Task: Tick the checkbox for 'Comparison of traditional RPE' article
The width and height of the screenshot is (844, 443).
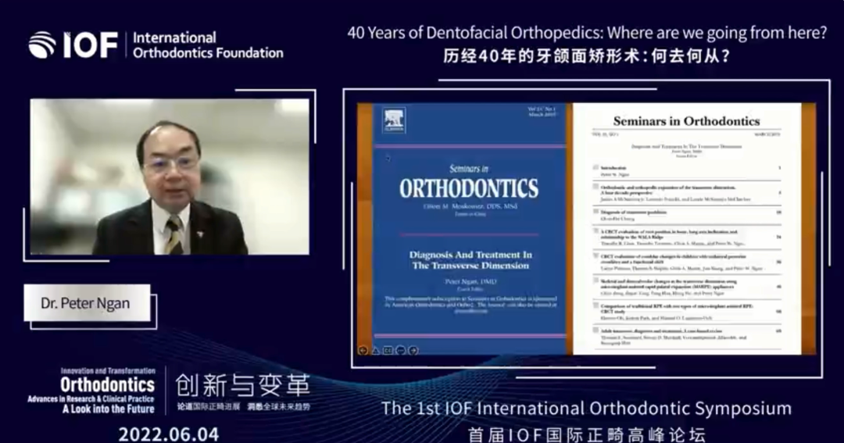Action: (x=595, y=305)
